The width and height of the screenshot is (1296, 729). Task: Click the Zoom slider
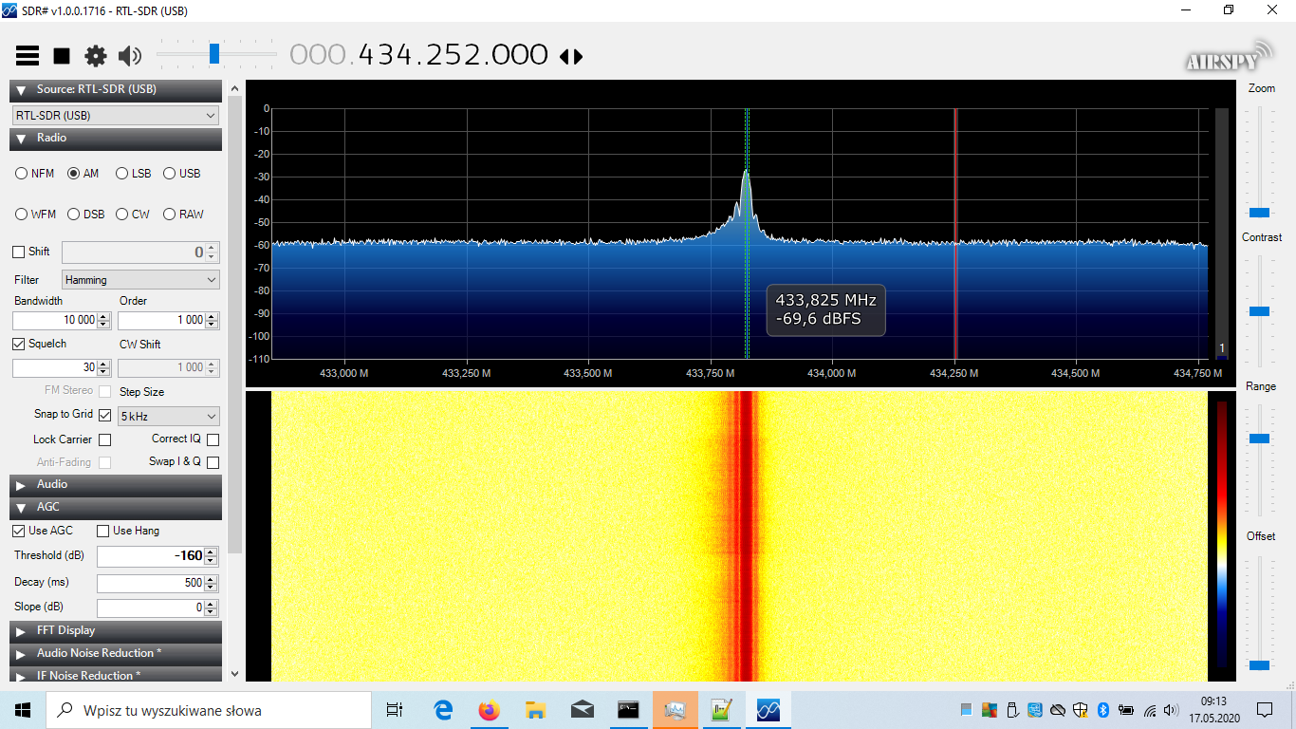[1260, 162]
